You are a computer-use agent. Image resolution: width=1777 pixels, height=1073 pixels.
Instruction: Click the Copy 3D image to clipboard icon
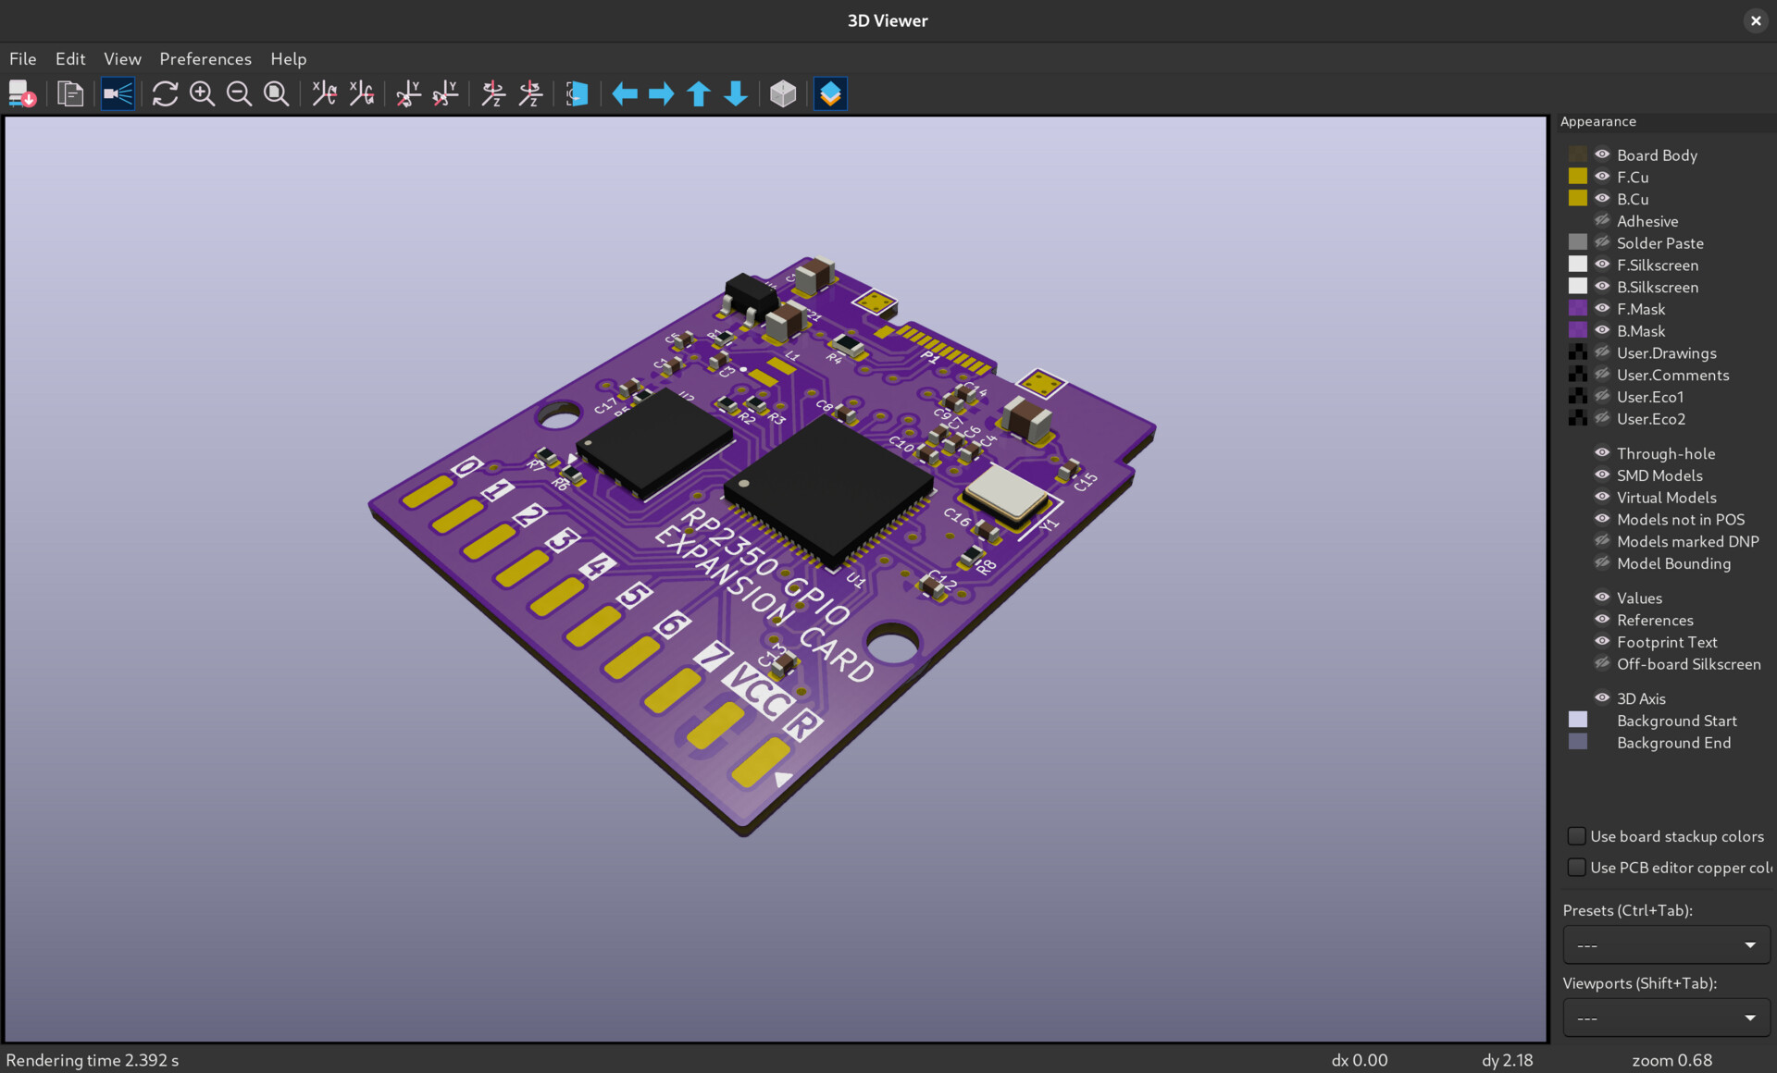(x=70, y=93)
